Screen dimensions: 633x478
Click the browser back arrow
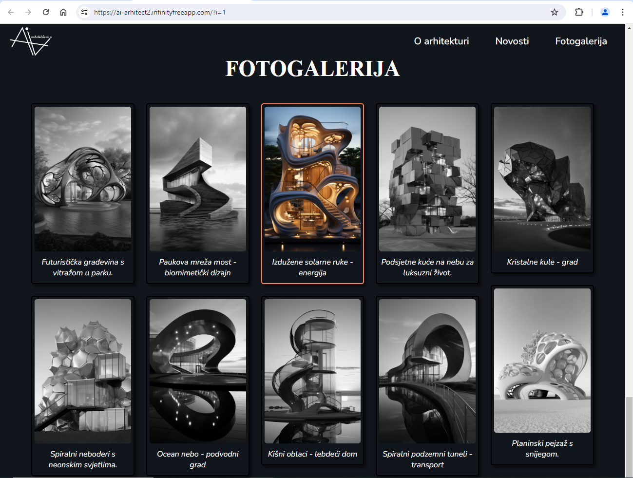[11, 12]
